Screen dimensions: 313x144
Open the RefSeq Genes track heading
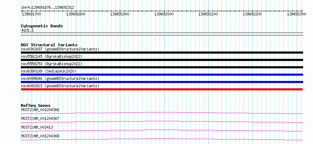36,105
